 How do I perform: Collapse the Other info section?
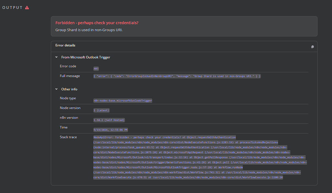tap(57, 89)
